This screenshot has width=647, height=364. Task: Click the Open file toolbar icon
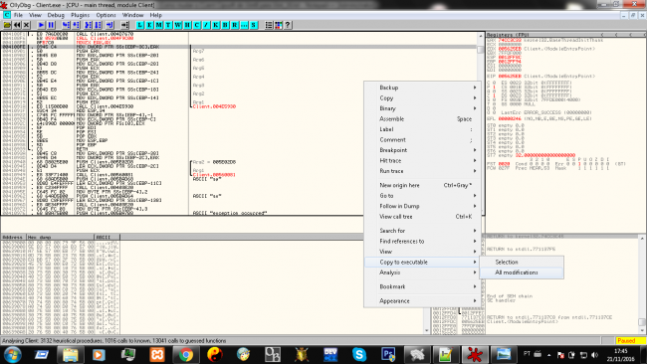pyautogui.click(x=7, y=25)
